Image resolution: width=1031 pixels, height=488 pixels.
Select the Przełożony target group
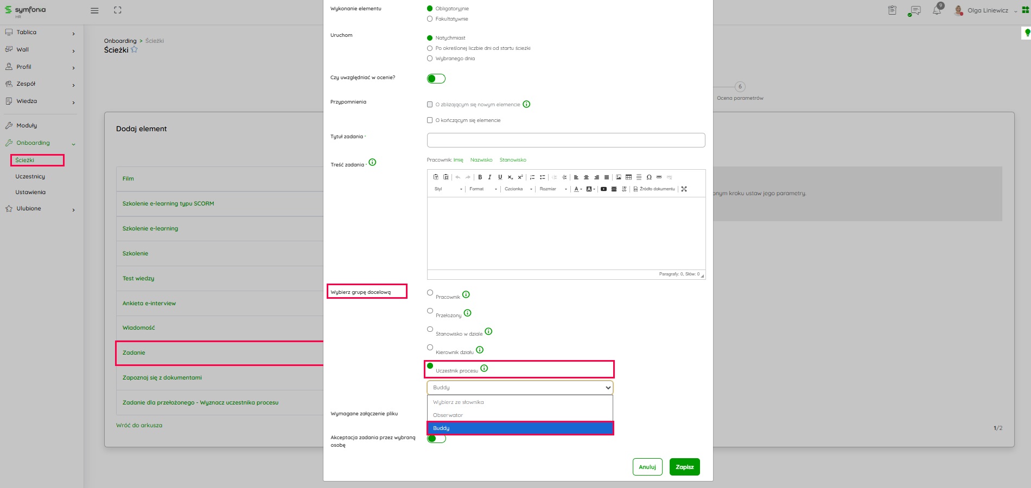point(430,311)
